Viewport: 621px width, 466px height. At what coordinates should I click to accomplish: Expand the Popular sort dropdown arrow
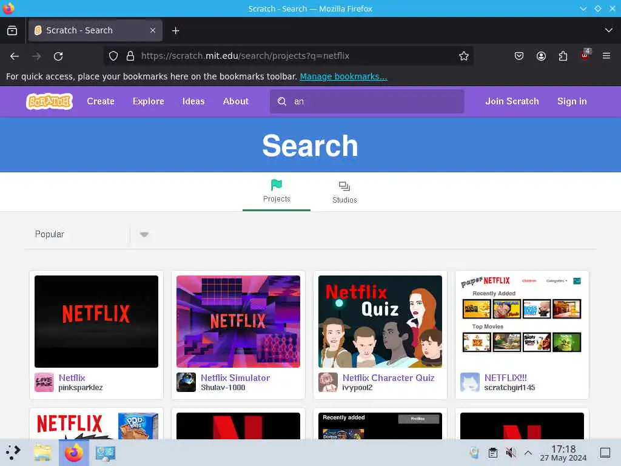coord(144,235)
